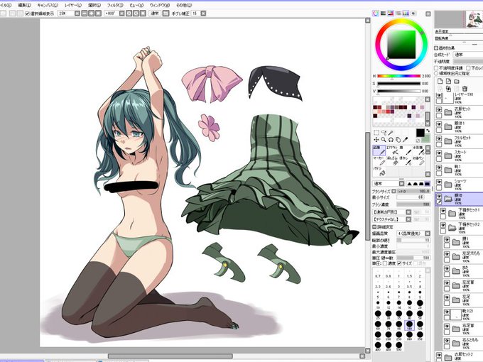Collapse the advanced settings (詳細設定) section

[x=374, y=227]
